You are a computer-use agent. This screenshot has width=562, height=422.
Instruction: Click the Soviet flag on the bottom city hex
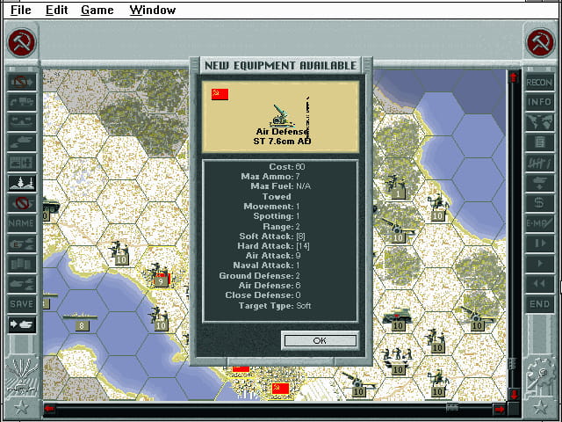pos(281,389)
